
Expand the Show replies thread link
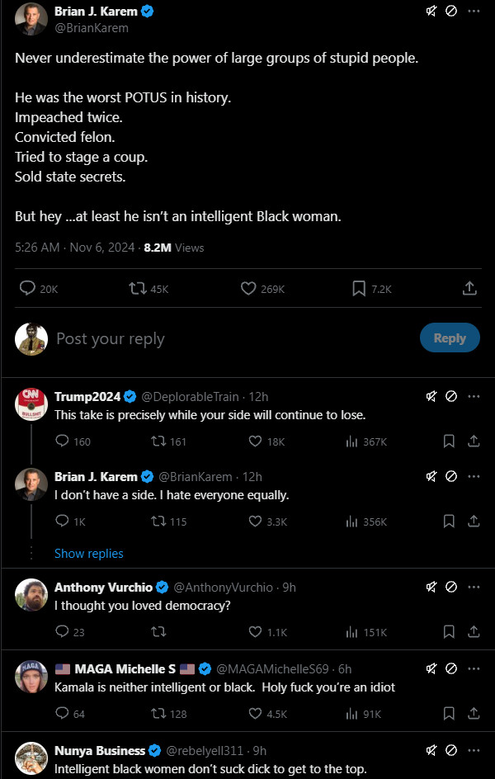pos(88,554)
